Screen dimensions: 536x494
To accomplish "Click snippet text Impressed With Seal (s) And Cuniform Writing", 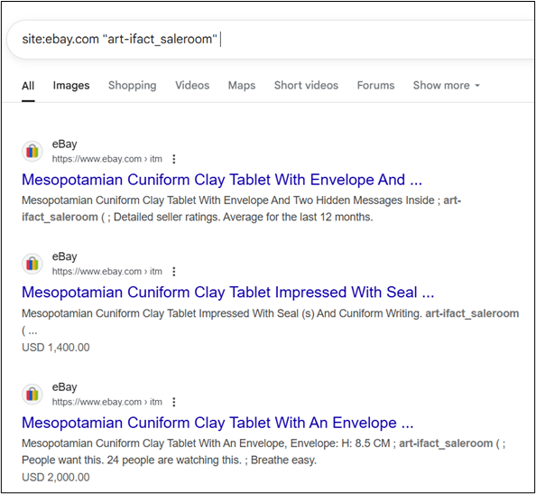I will click(310, 313).
